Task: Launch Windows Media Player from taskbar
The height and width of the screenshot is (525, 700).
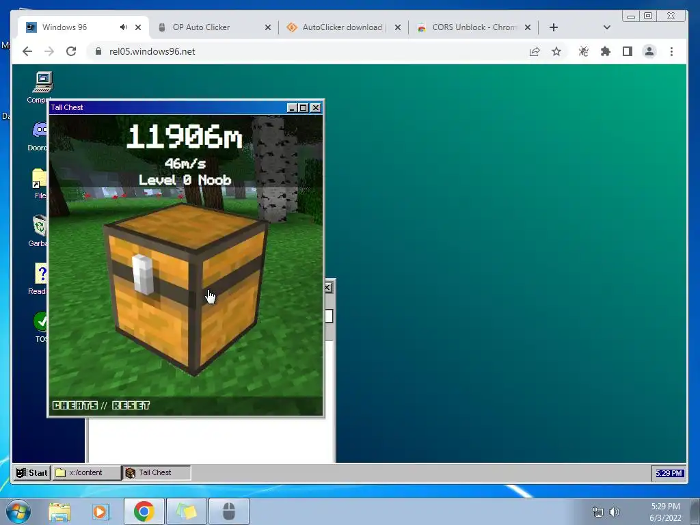Action: pos(101,511)
